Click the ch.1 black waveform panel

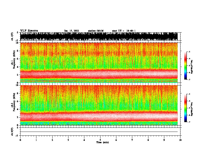click(x=99, y=36)
